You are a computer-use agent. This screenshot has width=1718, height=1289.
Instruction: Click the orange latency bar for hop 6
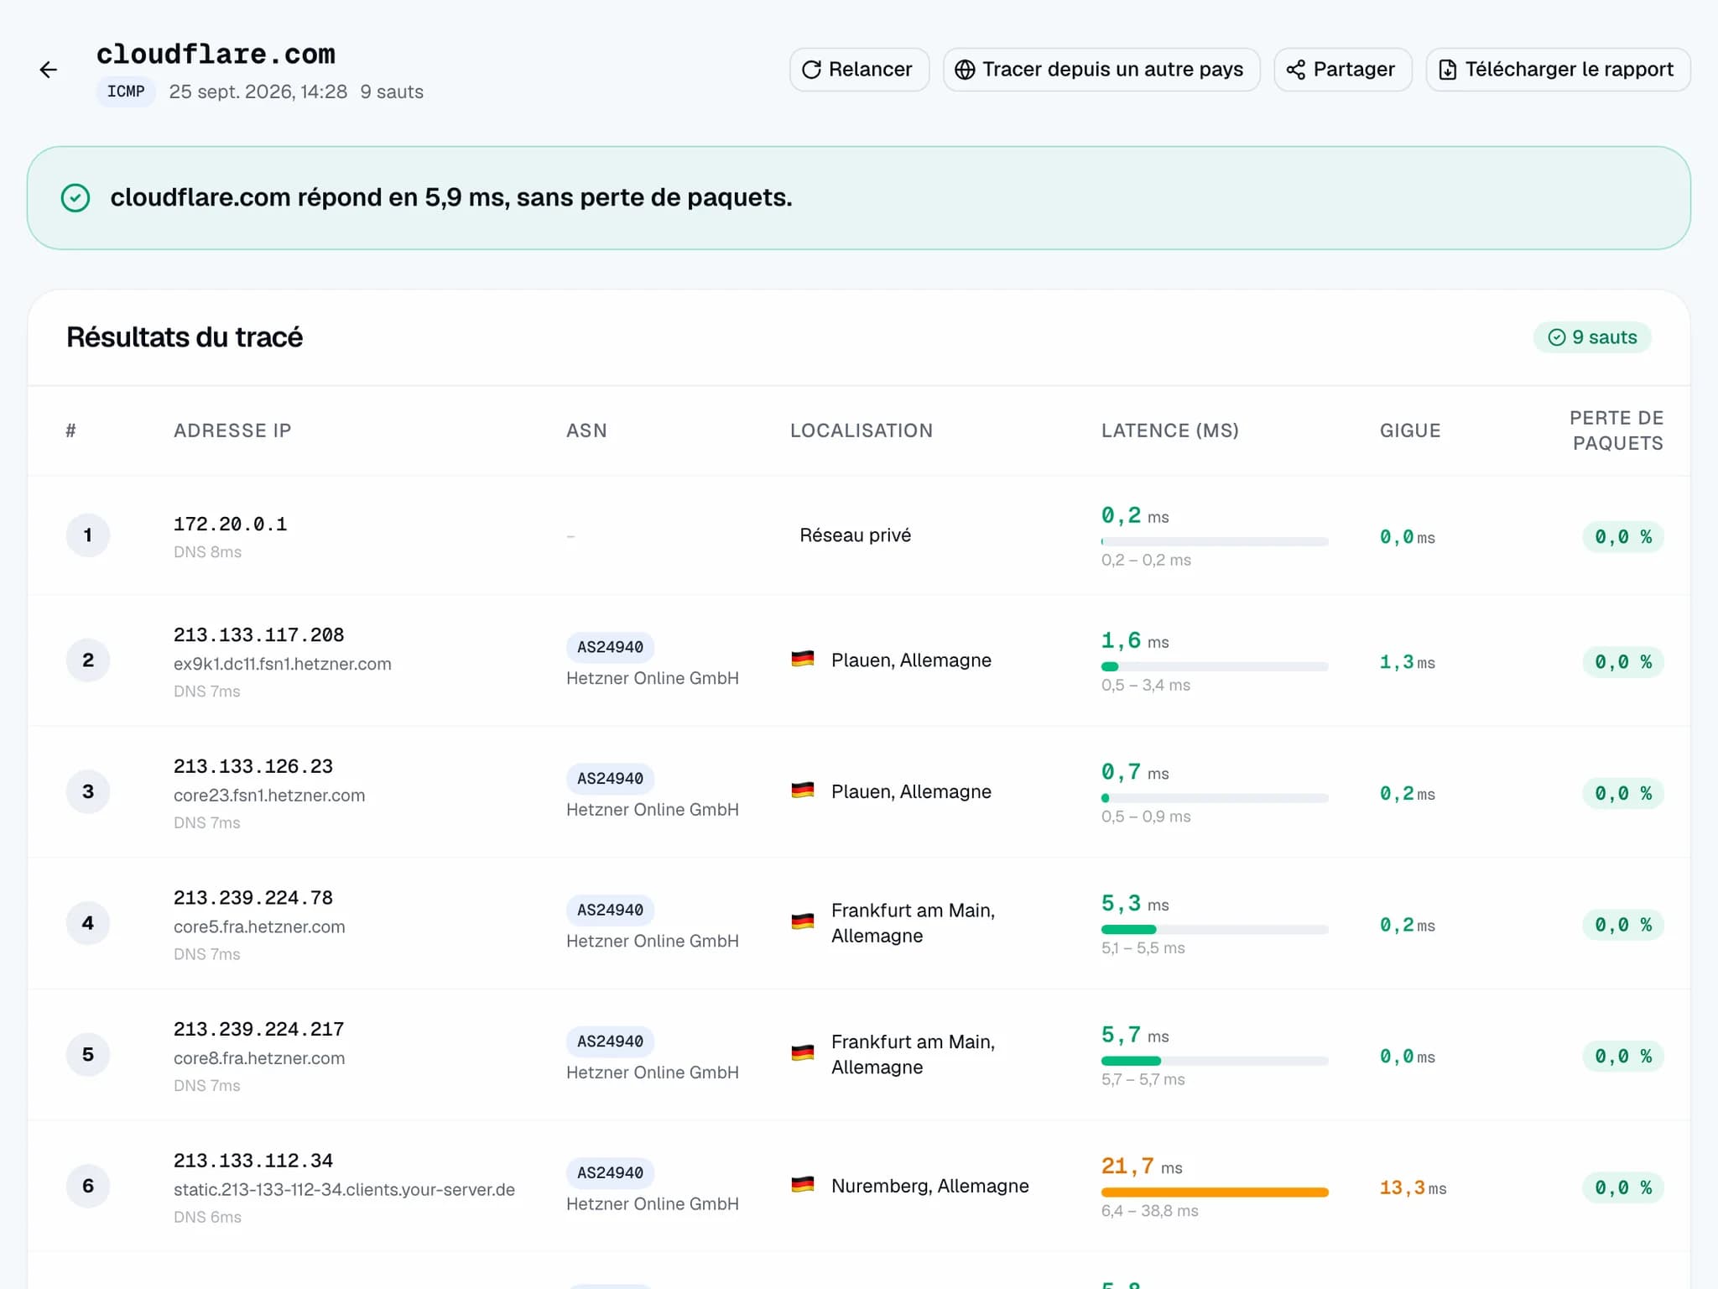tap(1215, 1192)
